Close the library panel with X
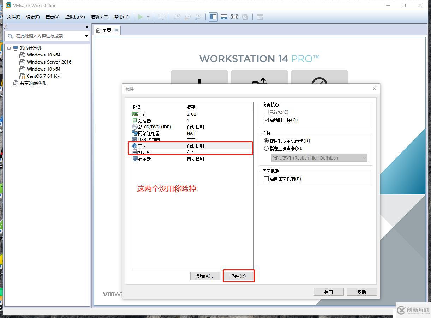 [87, 27]
